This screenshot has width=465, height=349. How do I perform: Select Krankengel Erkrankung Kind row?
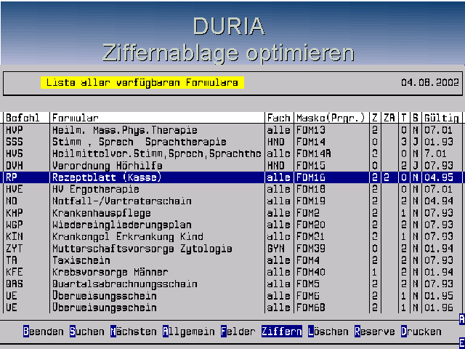click(232, 236)
